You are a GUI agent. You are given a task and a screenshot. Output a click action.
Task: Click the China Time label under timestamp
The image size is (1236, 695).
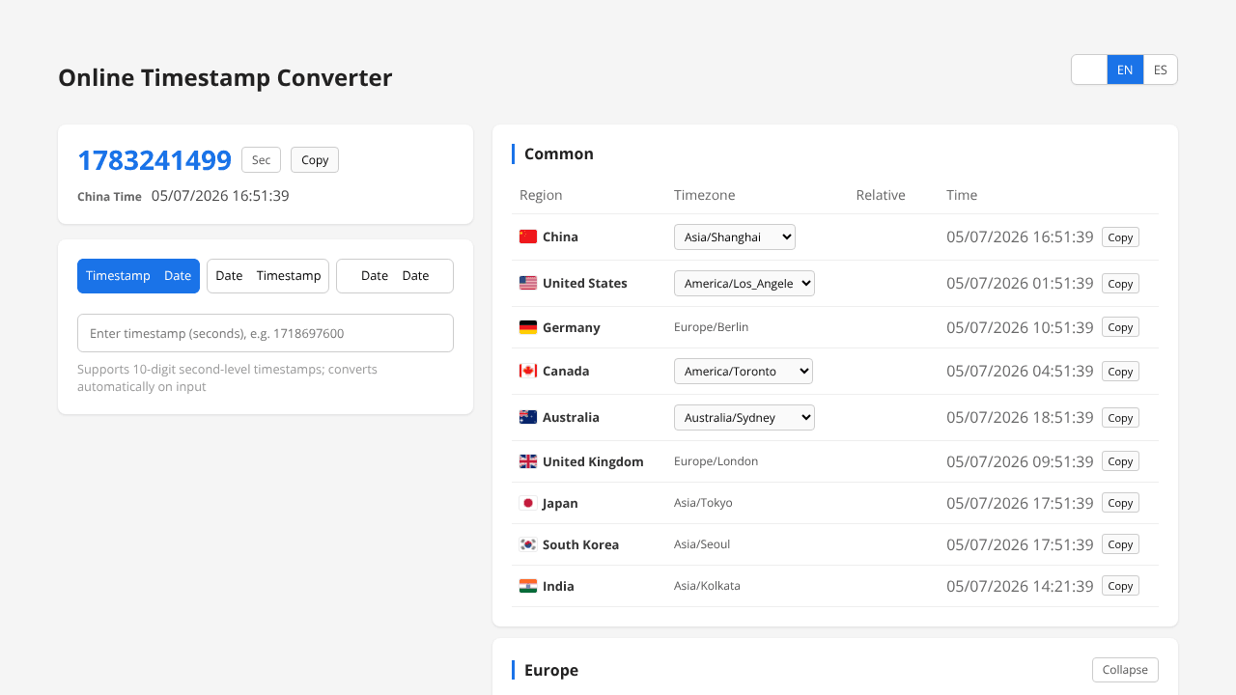click(x=109, y=197)
